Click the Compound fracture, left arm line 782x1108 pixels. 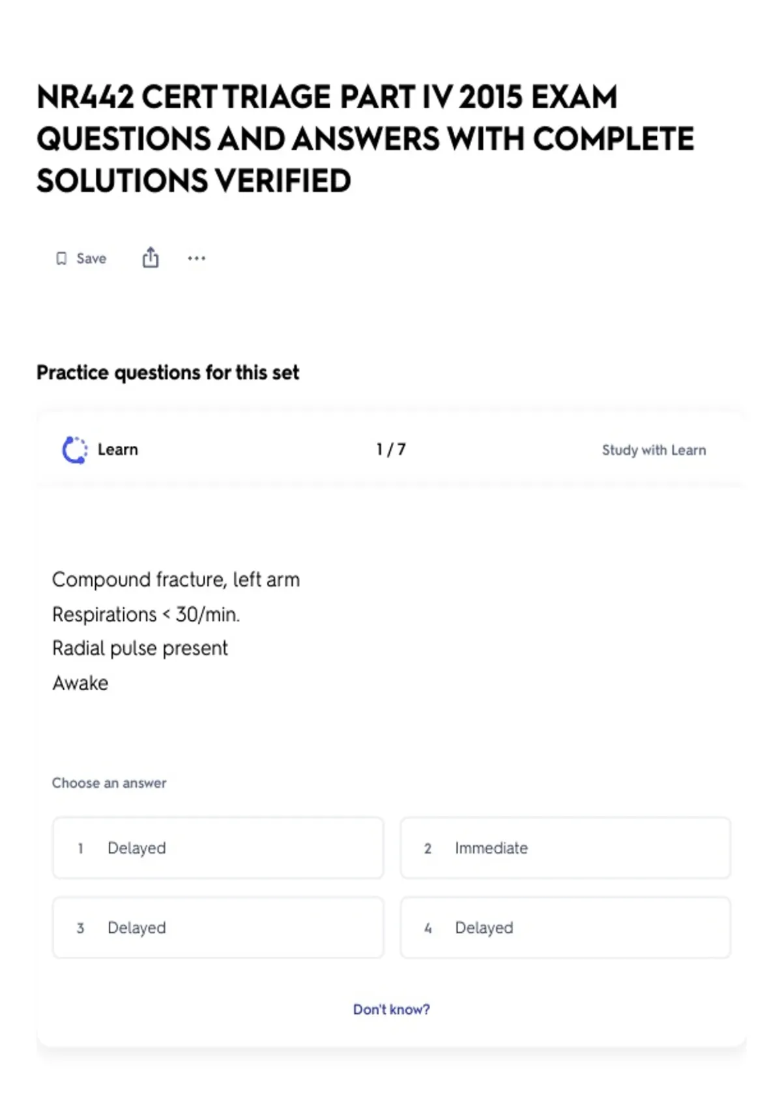(x=176, y=579)
